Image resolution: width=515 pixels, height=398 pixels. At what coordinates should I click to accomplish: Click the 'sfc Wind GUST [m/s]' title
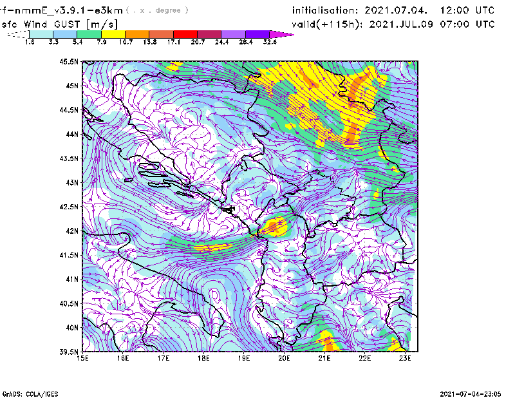pos(60,24)
